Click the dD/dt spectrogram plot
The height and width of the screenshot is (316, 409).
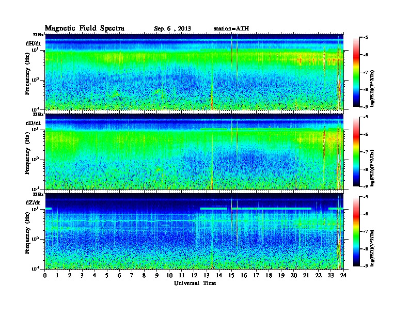tap(194, 151)
